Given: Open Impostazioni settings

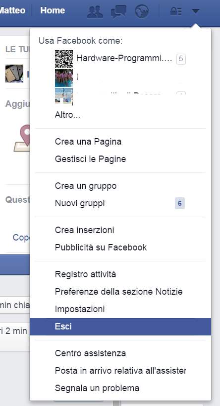Looking at the screenshot, I should pos(80,309).
